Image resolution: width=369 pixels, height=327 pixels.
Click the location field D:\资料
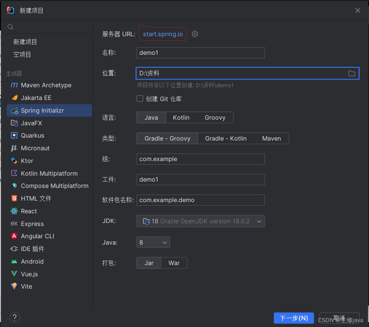pos(248,73)
